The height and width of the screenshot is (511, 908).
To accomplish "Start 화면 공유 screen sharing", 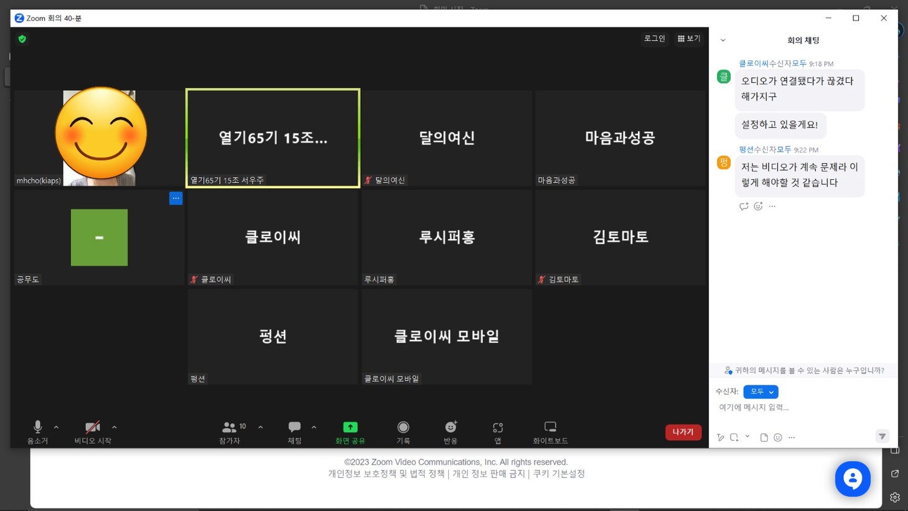I will point(350,432).
